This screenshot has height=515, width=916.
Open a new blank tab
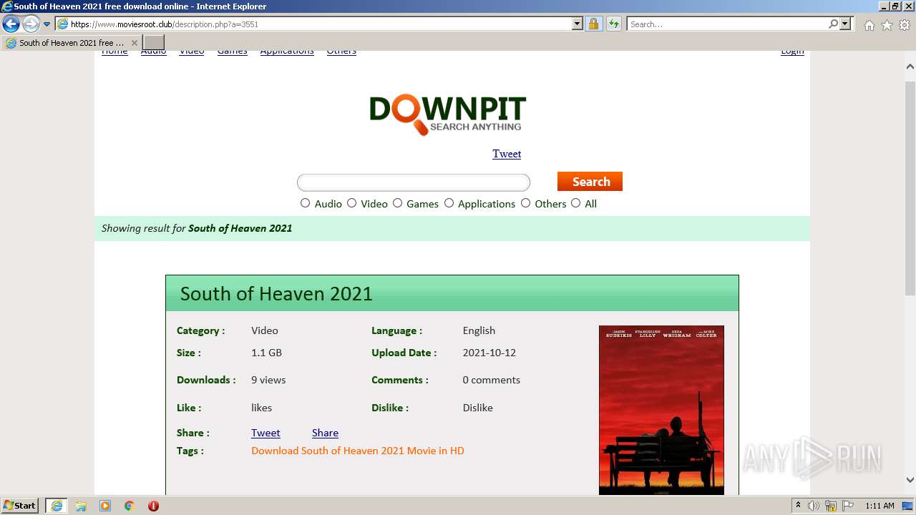click(154, 43)
